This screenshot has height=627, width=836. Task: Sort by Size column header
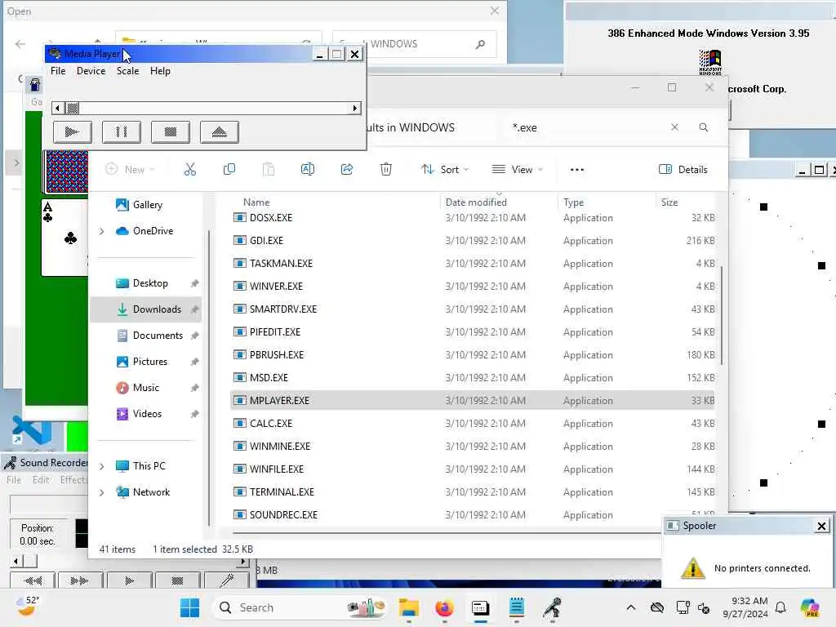(669, 202)
